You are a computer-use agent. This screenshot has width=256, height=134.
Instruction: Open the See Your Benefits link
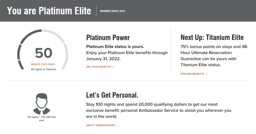(x=98, y=67)
